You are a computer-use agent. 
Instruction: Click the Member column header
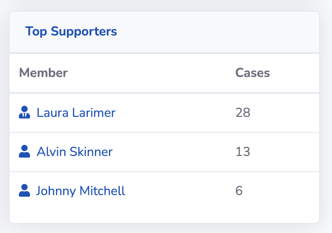[43, 73]
